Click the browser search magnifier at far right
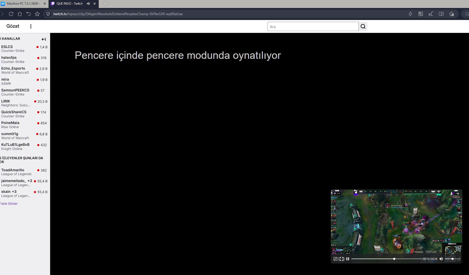This screenshot has height=275, width=469. tap(467, 14)
